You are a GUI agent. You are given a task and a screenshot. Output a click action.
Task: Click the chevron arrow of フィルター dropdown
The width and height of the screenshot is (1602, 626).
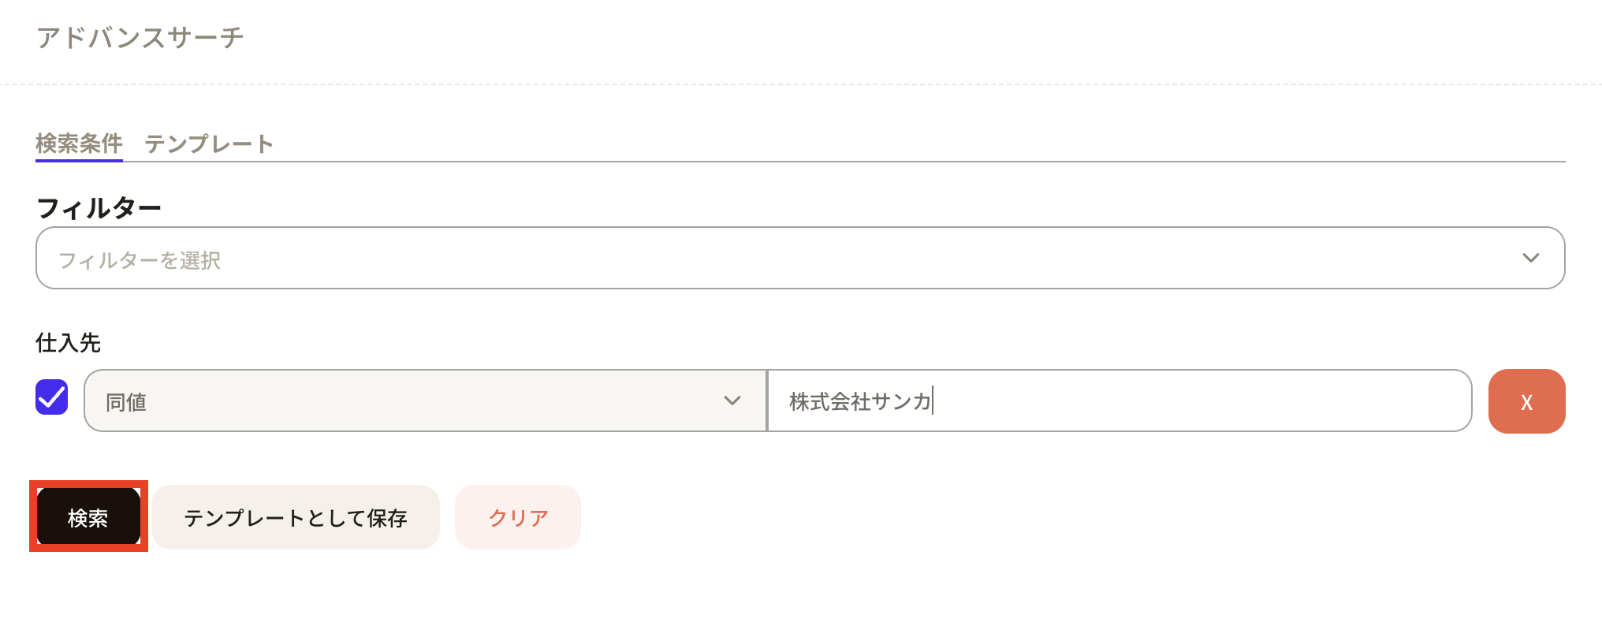(1530, 258)
